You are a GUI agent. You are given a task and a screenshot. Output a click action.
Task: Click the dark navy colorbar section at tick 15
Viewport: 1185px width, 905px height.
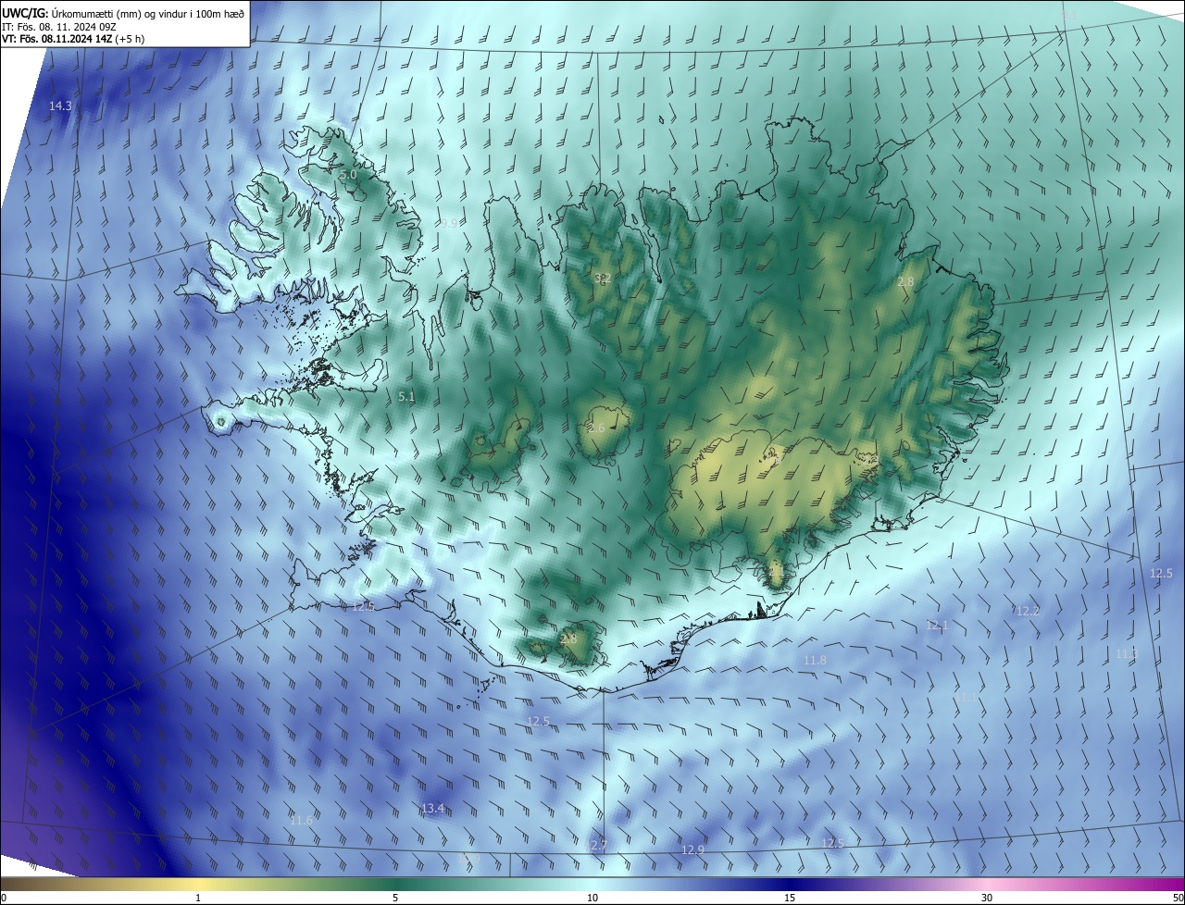click(790, 884)
